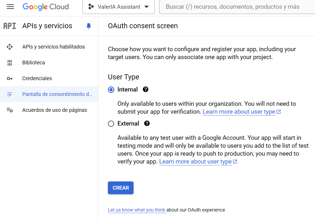Click the APIs y servicios header title
Screen dimensions: 315x221
coord(47,26)
